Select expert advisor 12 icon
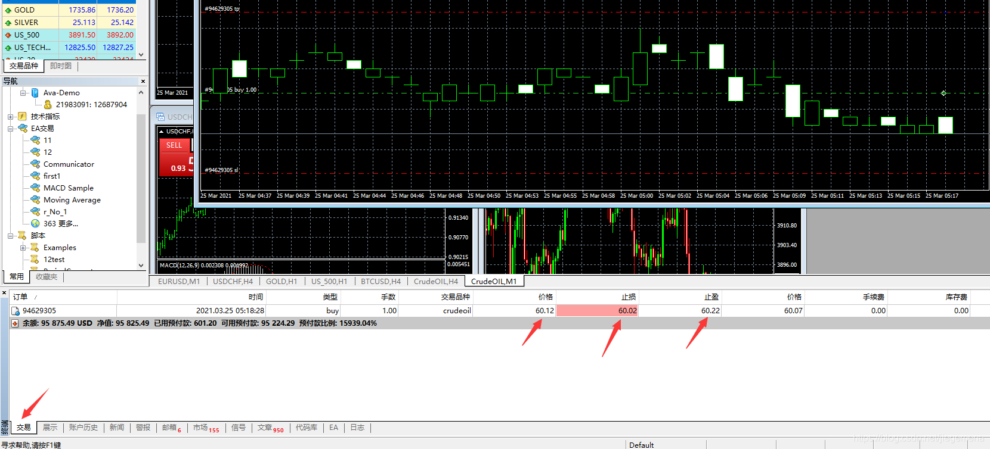Viewport: 990px width, 449px height. [x=35, y=152]
